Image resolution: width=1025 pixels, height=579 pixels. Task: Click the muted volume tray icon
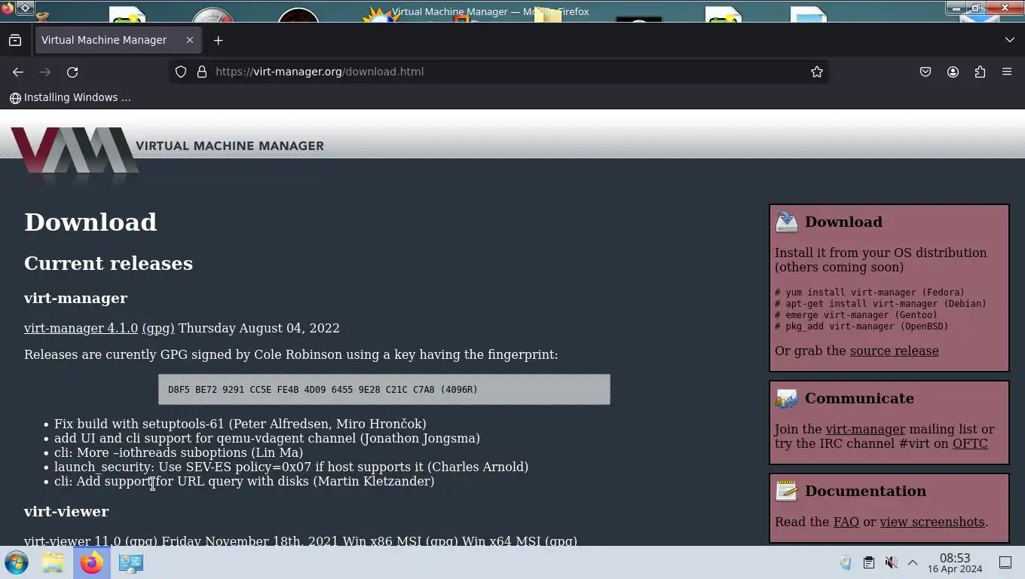(891, 562)
